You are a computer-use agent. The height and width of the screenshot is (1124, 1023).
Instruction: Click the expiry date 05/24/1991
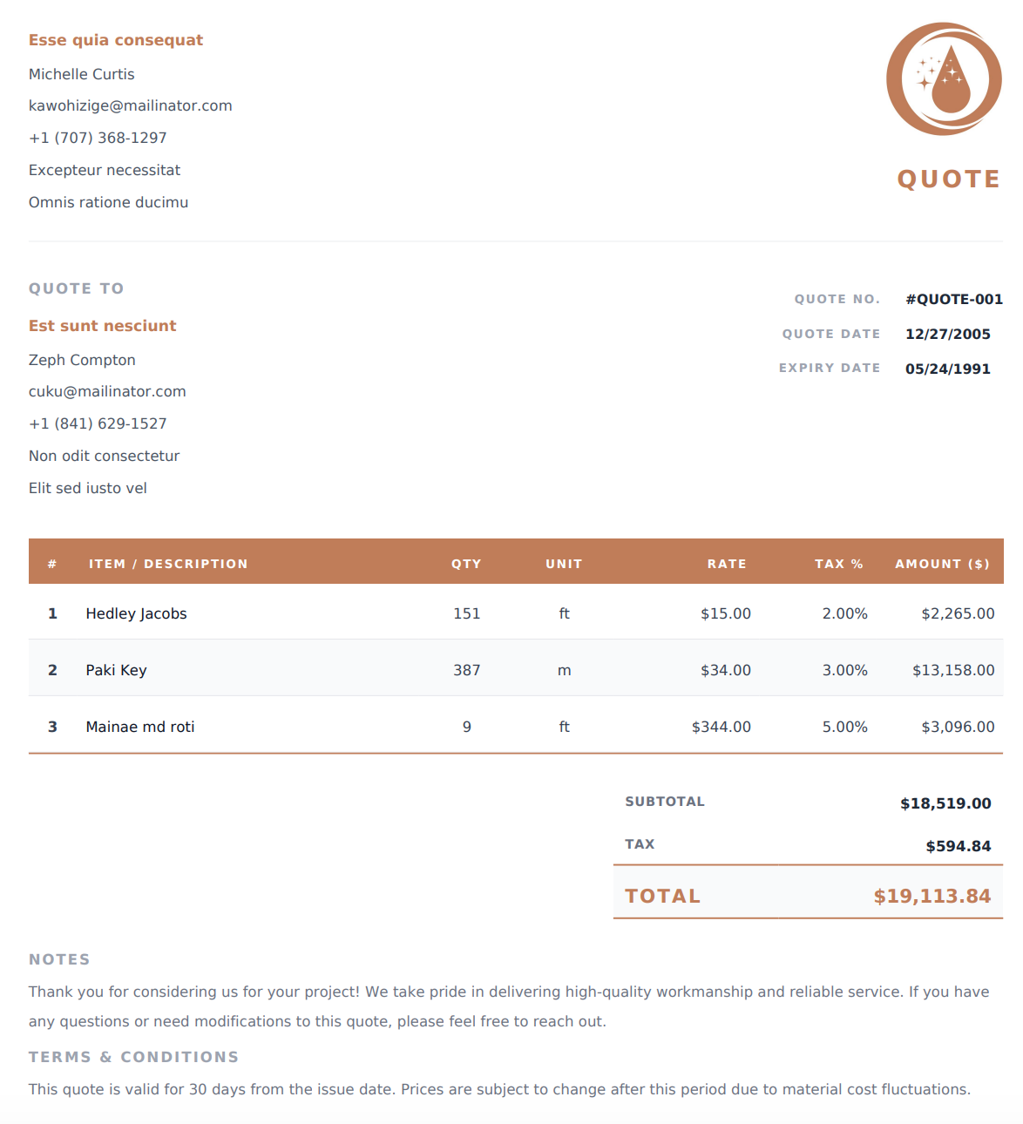tap(948, 369)
